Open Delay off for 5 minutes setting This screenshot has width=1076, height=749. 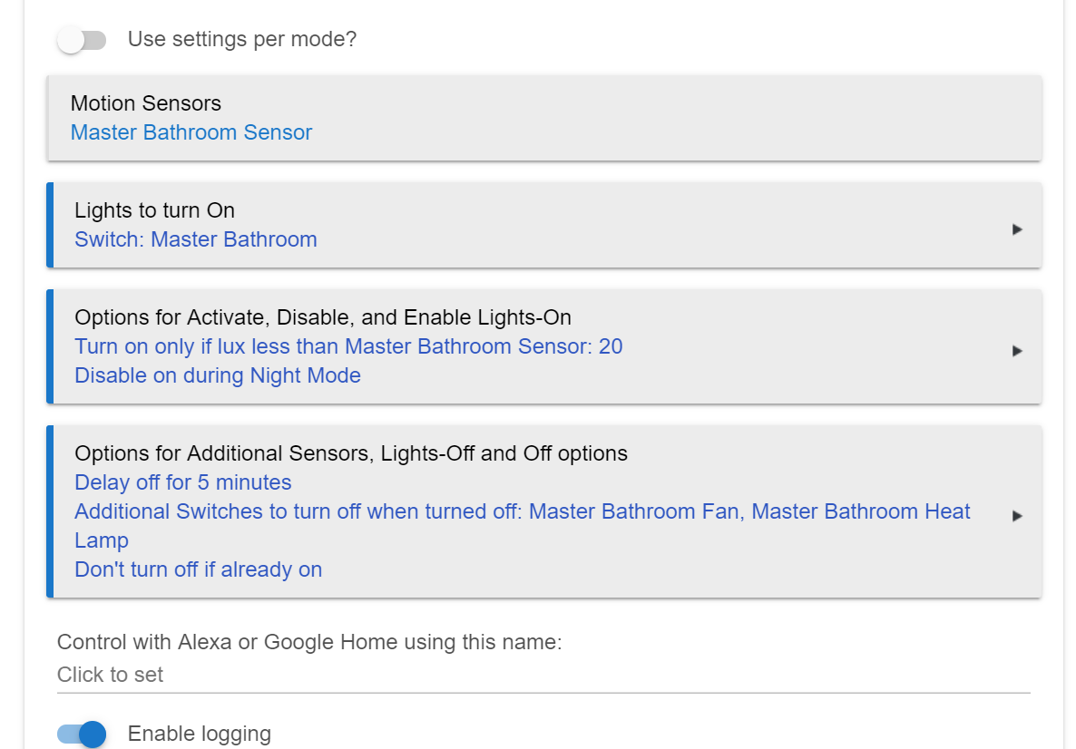[183, 482]
